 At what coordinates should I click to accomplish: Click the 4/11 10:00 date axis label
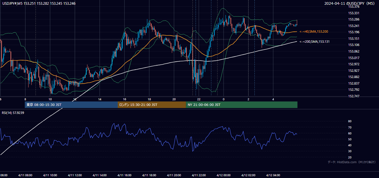[50, 175]
